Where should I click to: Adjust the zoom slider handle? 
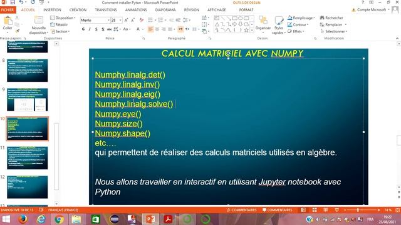point(358,210)
